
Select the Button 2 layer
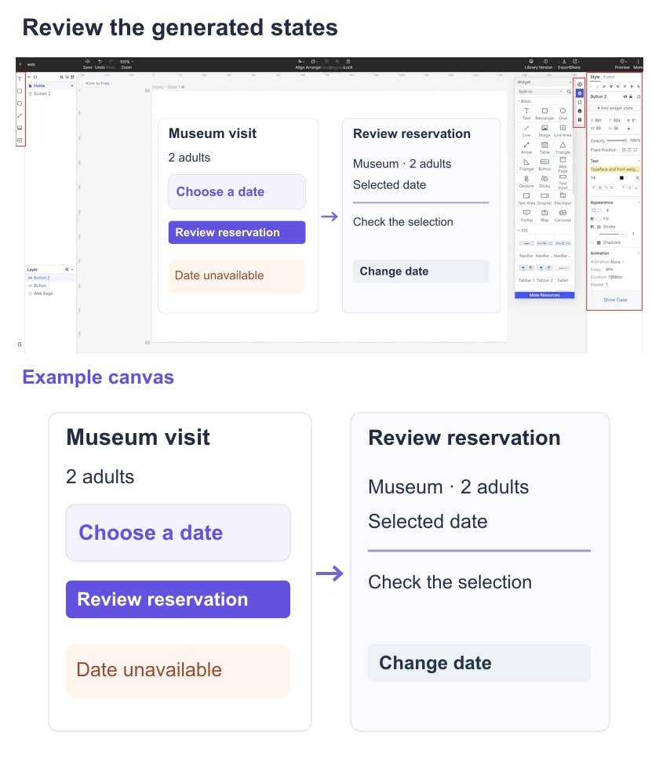tap(51, 278)
